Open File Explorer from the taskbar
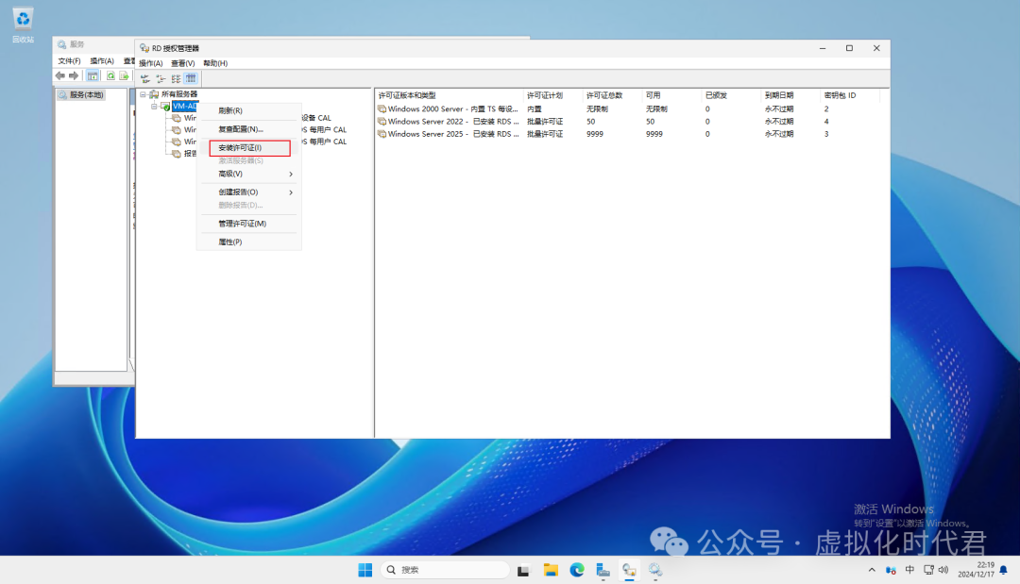Image resolution: width=1020 pixels, height=584 pixels. click(551, 570)
